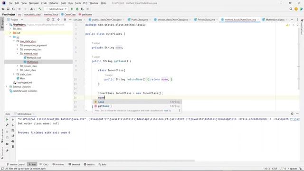The height and width of the screenshot is (171, 304).
Task: Click the print icon in Run panel
Action: (13, 142)
